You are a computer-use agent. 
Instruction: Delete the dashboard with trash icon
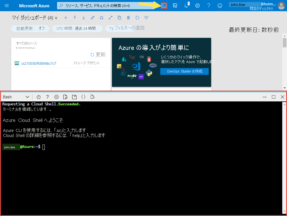pos(128,18)
